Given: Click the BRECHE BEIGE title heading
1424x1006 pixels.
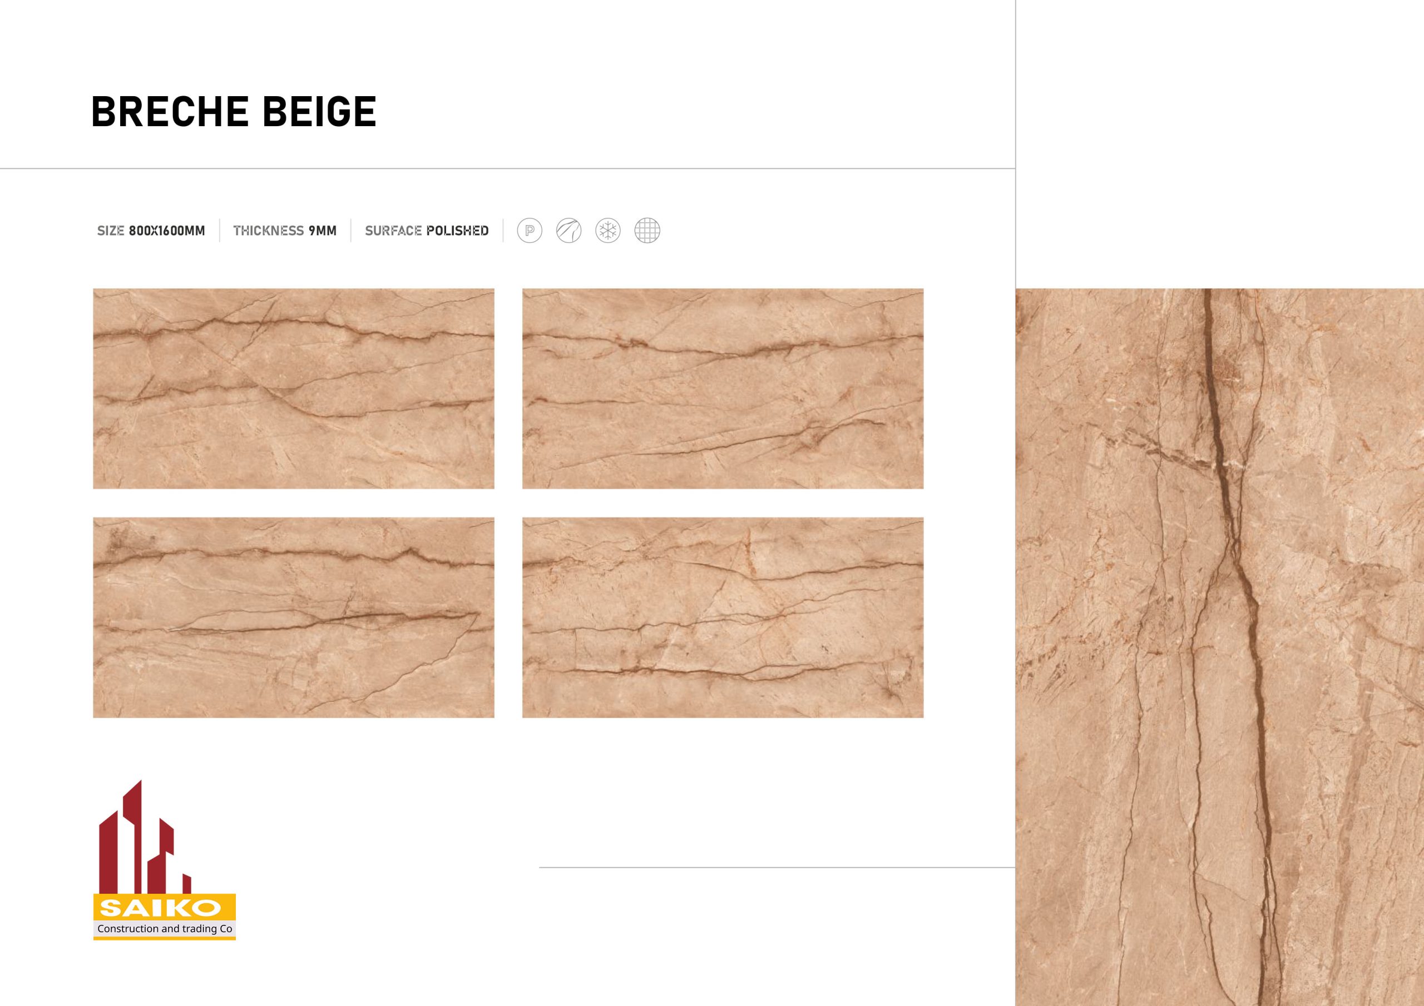Looking at the screenshot, I should click(234, 112).
